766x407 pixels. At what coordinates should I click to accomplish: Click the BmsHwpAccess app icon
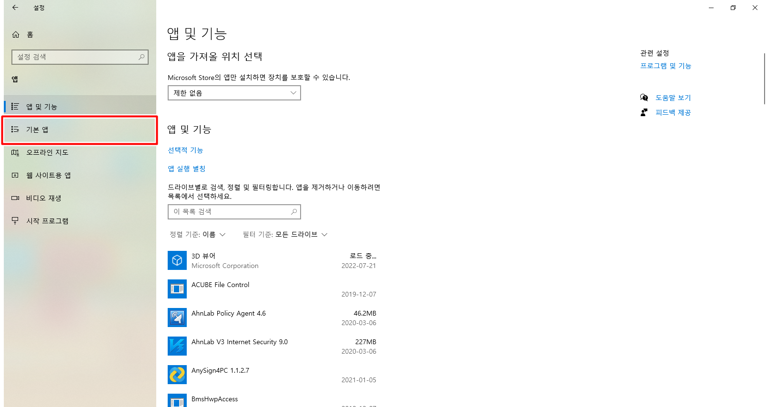pos(177,400)
